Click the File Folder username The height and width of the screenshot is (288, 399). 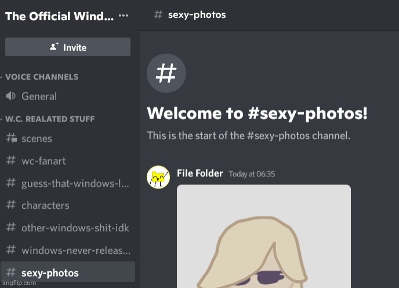coord(199,173)
